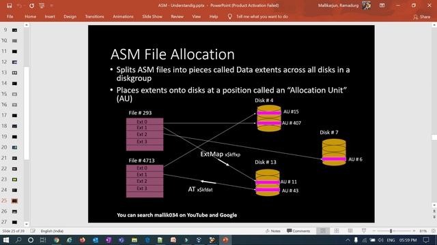
Task: Click the taskbar Search icon
Action: [18, 240]
